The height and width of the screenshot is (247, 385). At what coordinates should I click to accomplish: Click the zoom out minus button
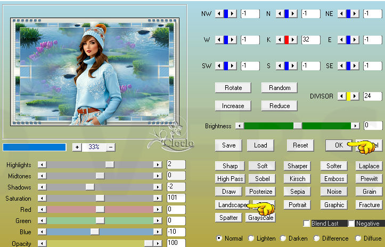(111, 147)
